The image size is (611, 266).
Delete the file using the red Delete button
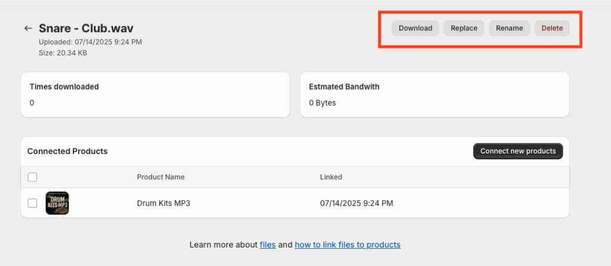552,28
